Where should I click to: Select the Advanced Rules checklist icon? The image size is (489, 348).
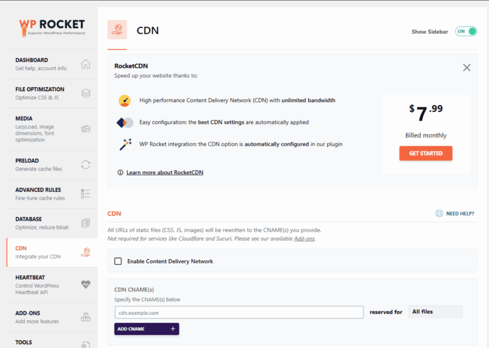point(85,193)
